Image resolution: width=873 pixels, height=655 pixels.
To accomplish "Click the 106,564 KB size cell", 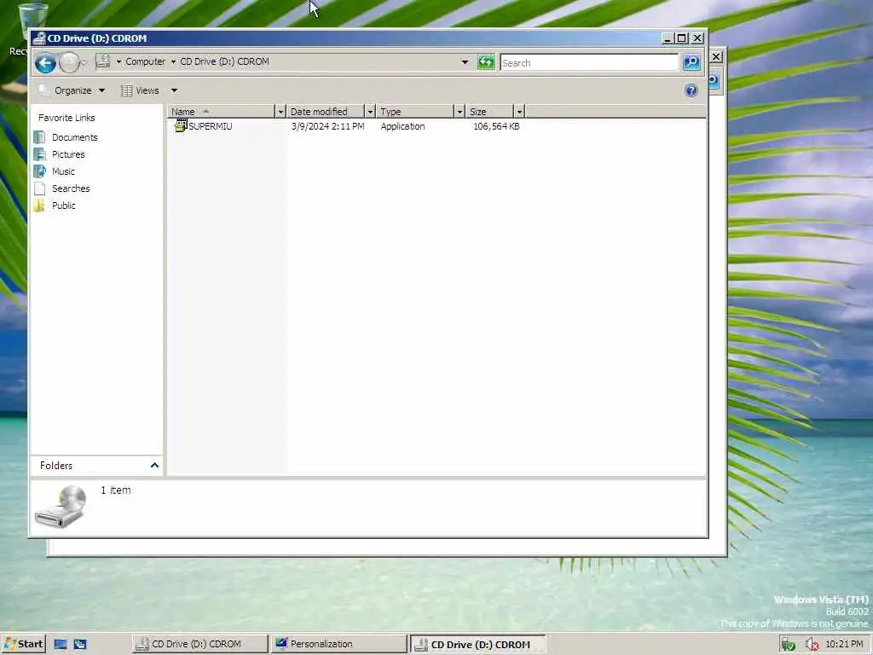I will coord(496,126).
